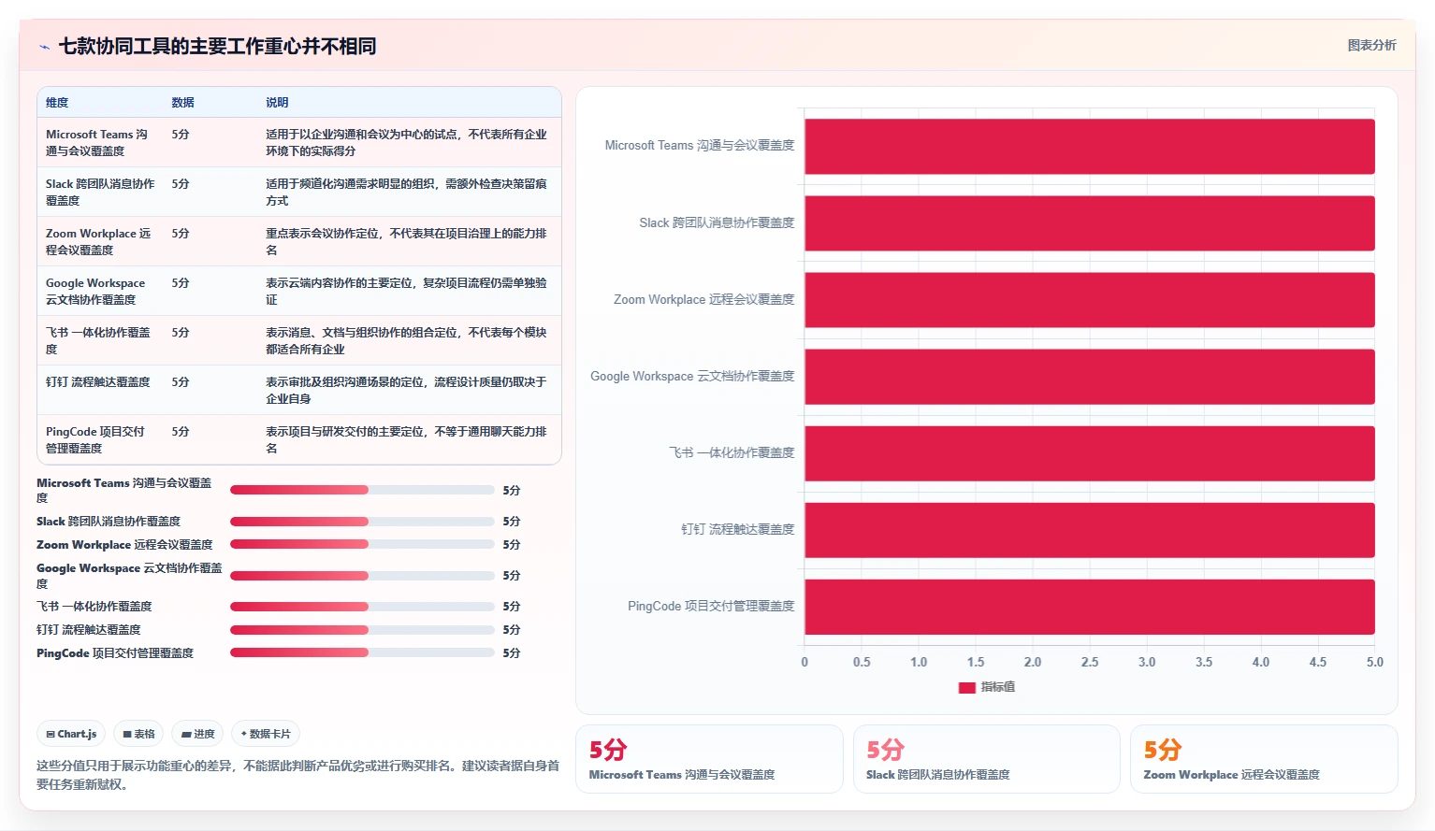Click the Google Workspace chart bar
The width and height of the screenshot is (1435, 831).
[1090, 377]
